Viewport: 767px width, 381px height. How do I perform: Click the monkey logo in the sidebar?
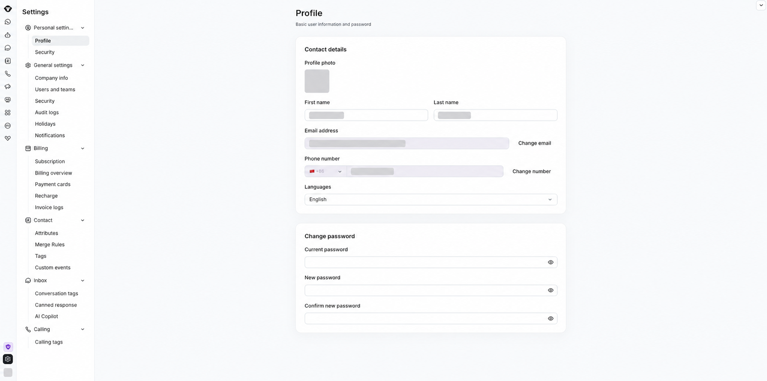pos(8,9)
